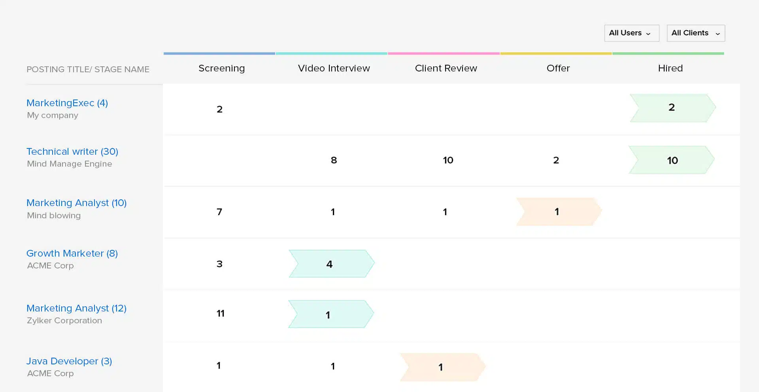Open the Technical writer (30) job posting
This screenshot has height=392, width=759.
point(72,151)
